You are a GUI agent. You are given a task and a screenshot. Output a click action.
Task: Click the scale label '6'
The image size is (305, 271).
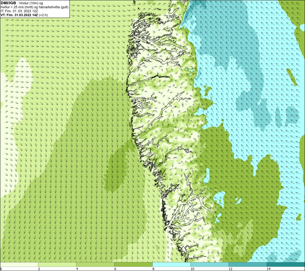pos(115,269)
